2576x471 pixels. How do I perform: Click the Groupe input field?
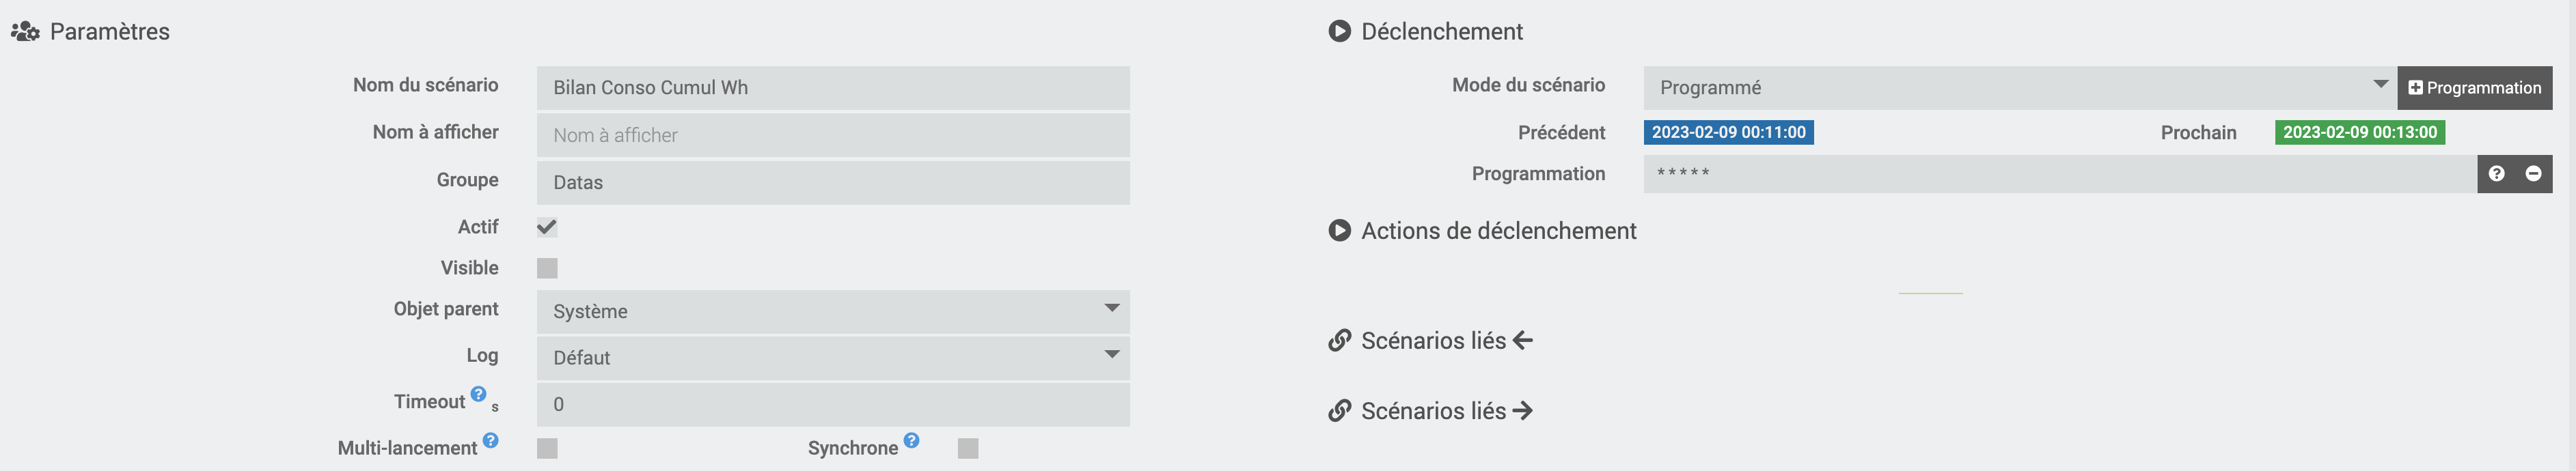(832, 182)
